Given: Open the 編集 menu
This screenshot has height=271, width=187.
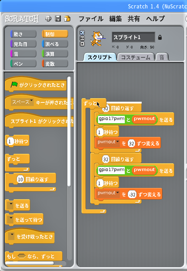Looking at the screenshot, I should pyautogui.click(x=115, y=19).
